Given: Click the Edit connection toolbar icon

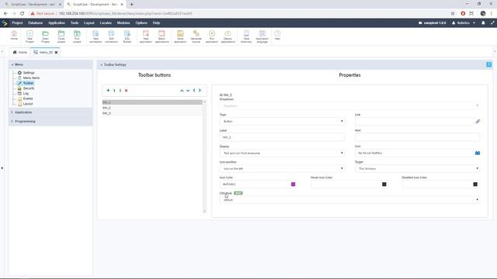Looking at the screenshot, I should [111, 36].
